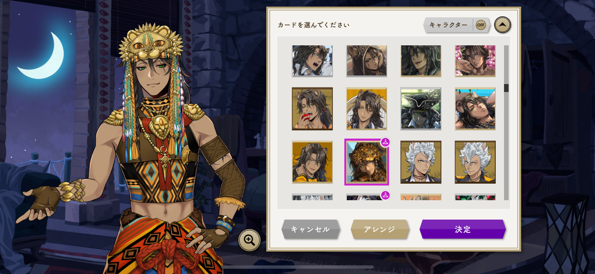The image size is (595, 274).
Task: Click the pink hanger badge on selected card
Action: 385,142
